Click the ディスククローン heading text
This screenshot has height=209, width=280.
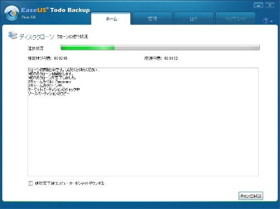36,37
